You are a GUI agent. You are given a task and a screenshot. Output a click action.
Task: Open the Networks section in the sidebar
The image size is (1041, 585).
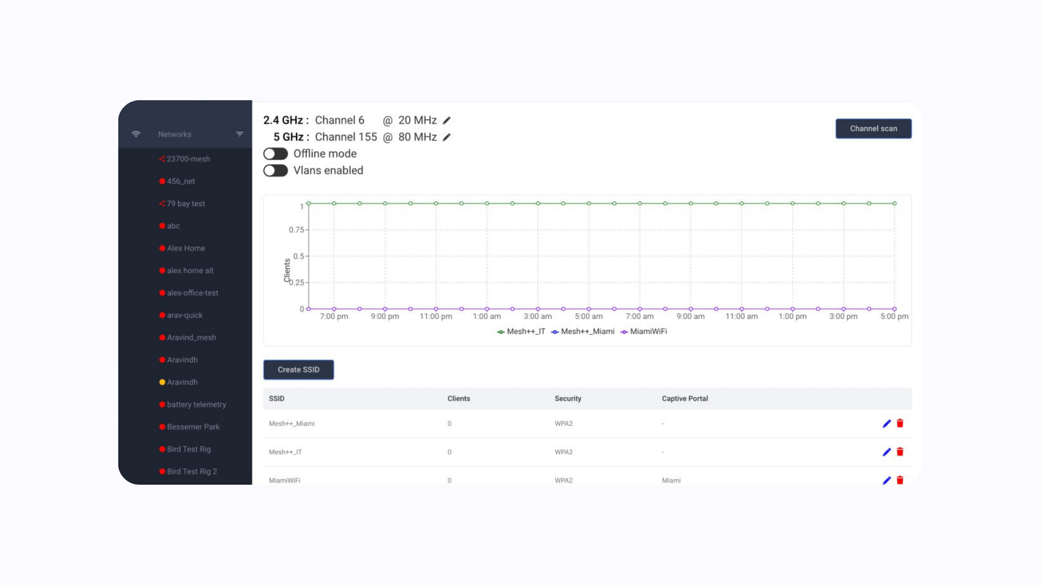[175, 134]
